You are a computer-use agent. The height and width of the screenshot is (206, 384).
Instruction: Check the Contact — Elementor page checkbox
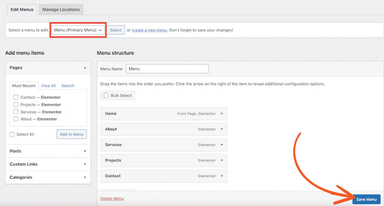16,97
